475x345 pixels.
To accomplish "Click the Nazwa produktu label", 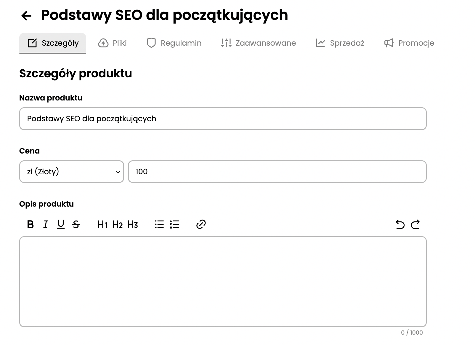I will [x=51, y=98].
